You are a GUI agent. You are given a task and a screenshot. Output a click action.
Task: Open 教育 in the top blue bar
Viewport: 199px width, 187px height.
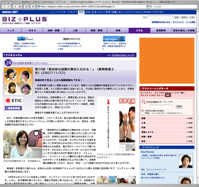click(108, 12)
